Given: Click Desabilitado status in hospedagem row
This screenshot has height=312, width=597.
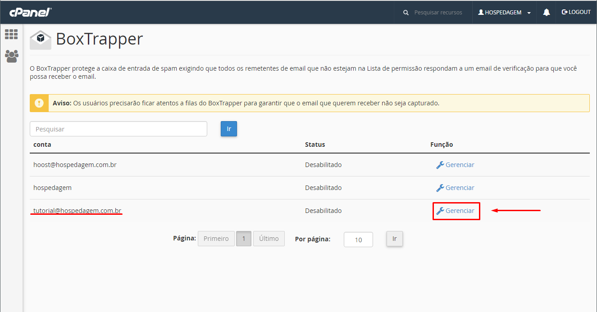Looking at the screenshot, I should pos(324,188).
